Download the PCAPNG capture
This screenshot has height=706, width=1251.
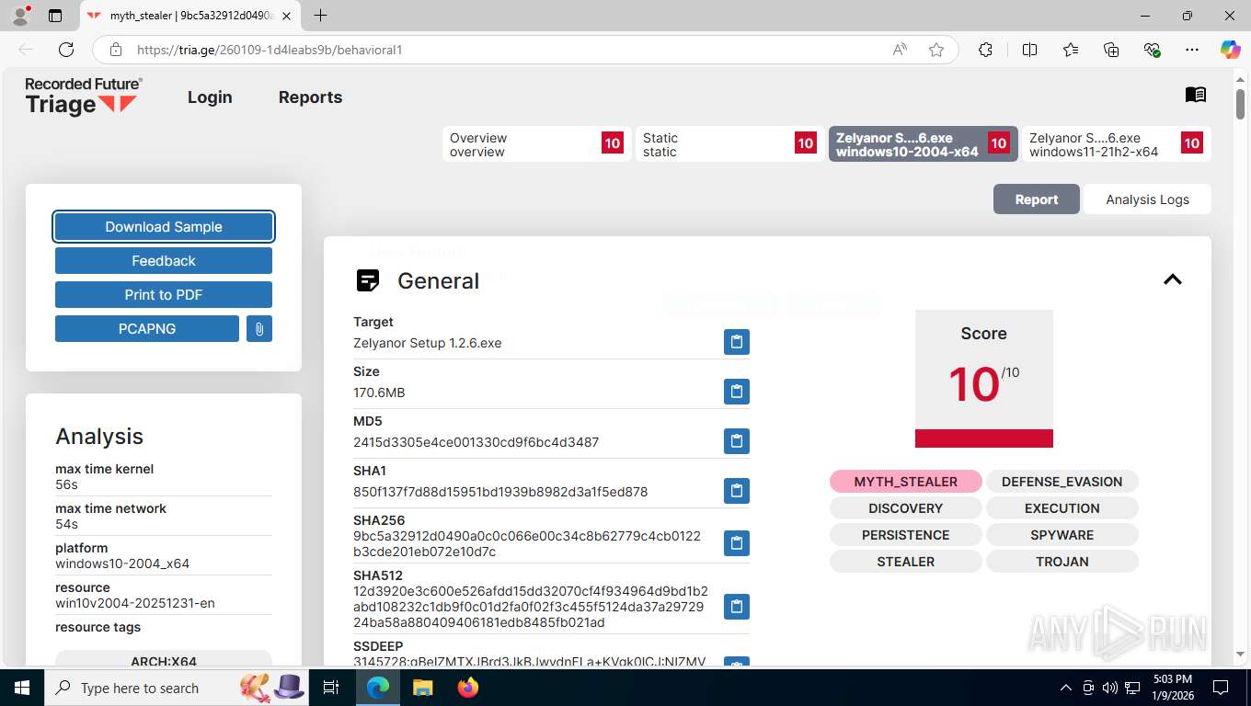tap(147, 328)
